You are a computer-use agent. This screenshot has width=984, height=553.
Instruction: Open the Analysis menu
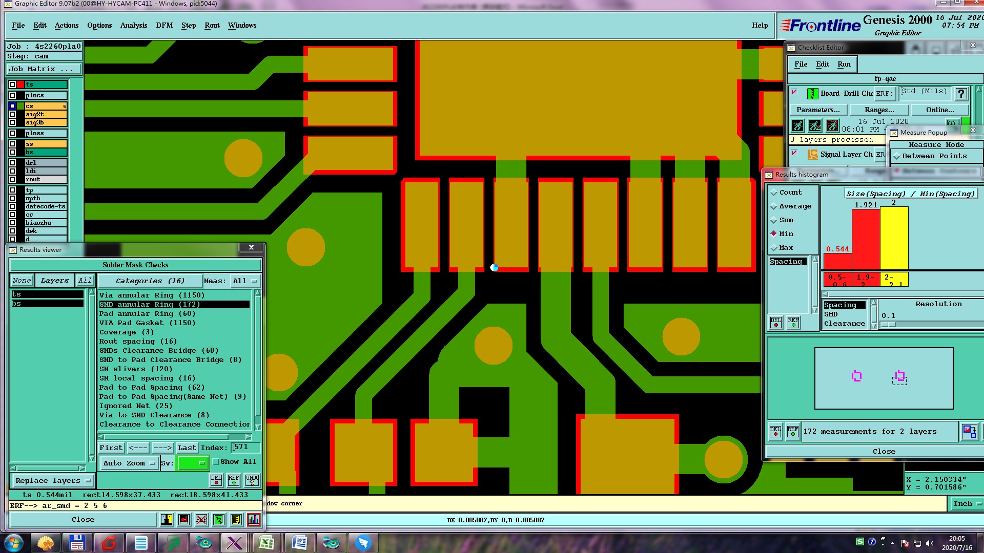[133, 25]
